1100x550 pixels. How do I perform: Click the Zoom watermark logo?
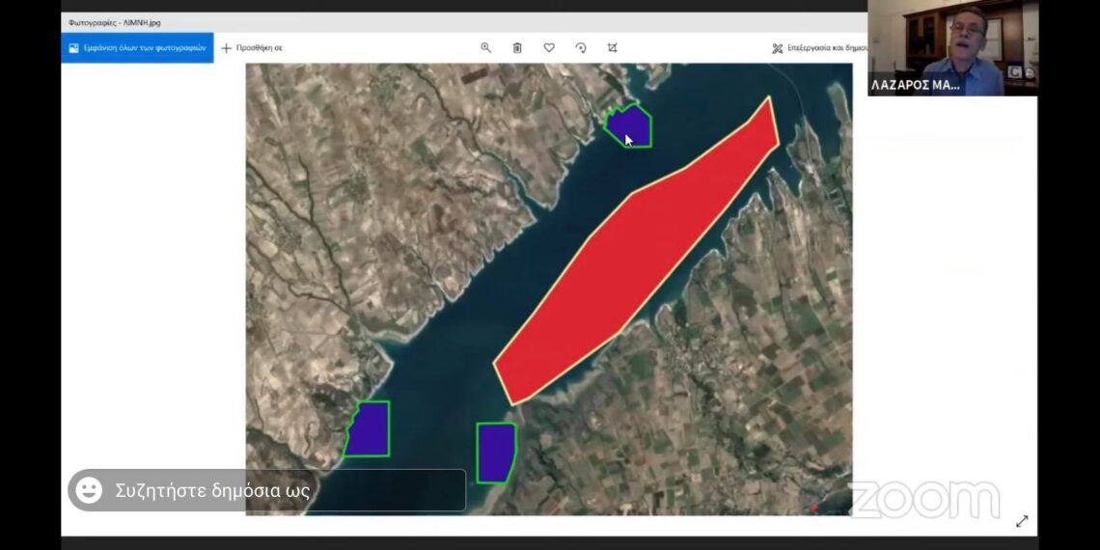tap(924, 500)
